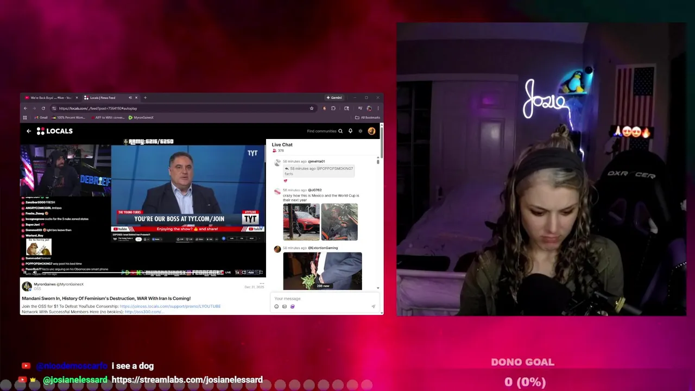Open the purple coin tip icon in chat

pos(292,307)
